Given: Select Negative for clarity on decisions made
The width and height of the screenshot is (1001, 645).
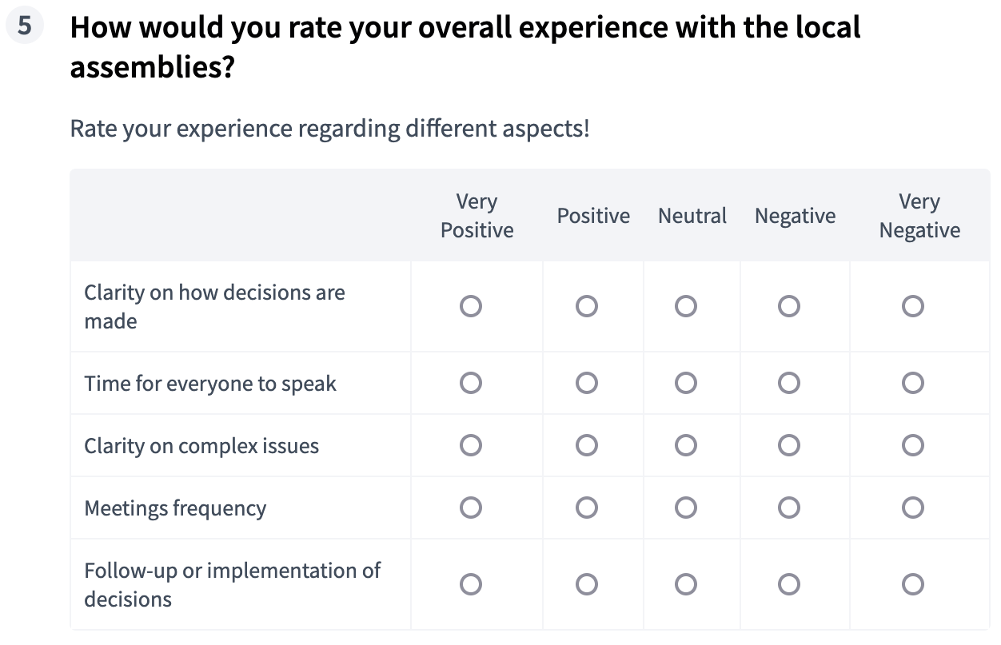Looking at the screenshot, I should [x=789, y=306].
